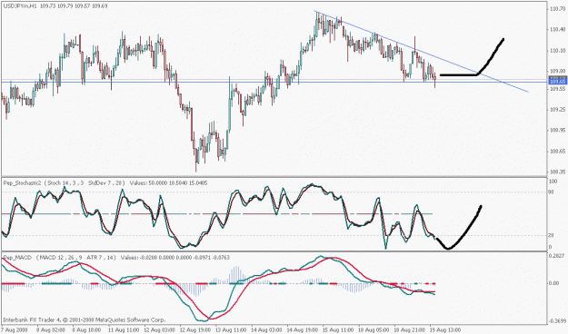The width and height of the screenshot is (568, 334).
Task: Click the Stochastic values 50.0000 18.5840 15.0485
Action: [x=178, y=183]
